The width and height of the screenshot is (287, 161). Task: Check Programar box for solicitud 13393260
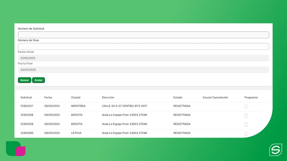(246, 133)
